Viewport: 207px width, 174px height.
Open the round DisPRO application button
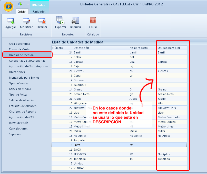point(8,6)
